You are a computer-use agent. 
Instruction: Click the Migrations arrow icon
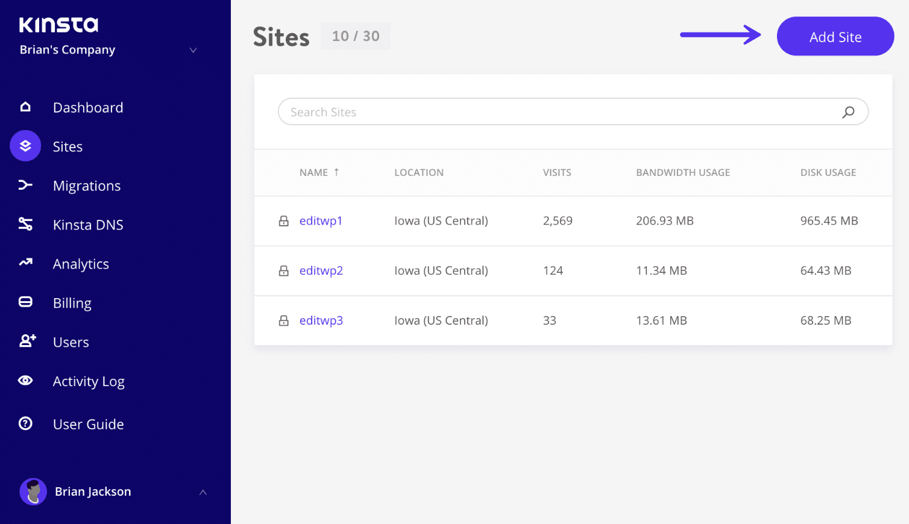tap(25, 185)
